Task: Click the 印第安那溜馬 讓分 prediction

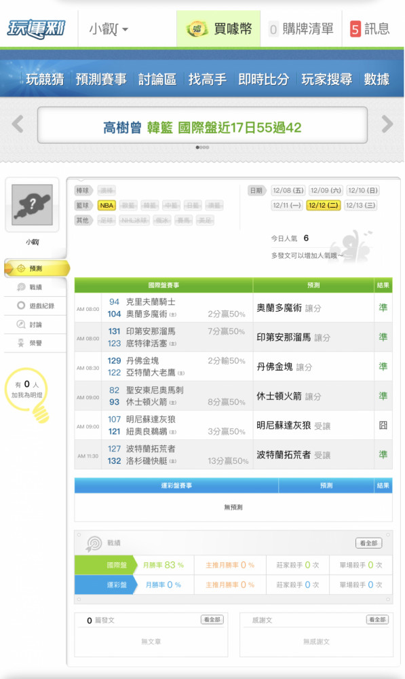Action: 293,337
